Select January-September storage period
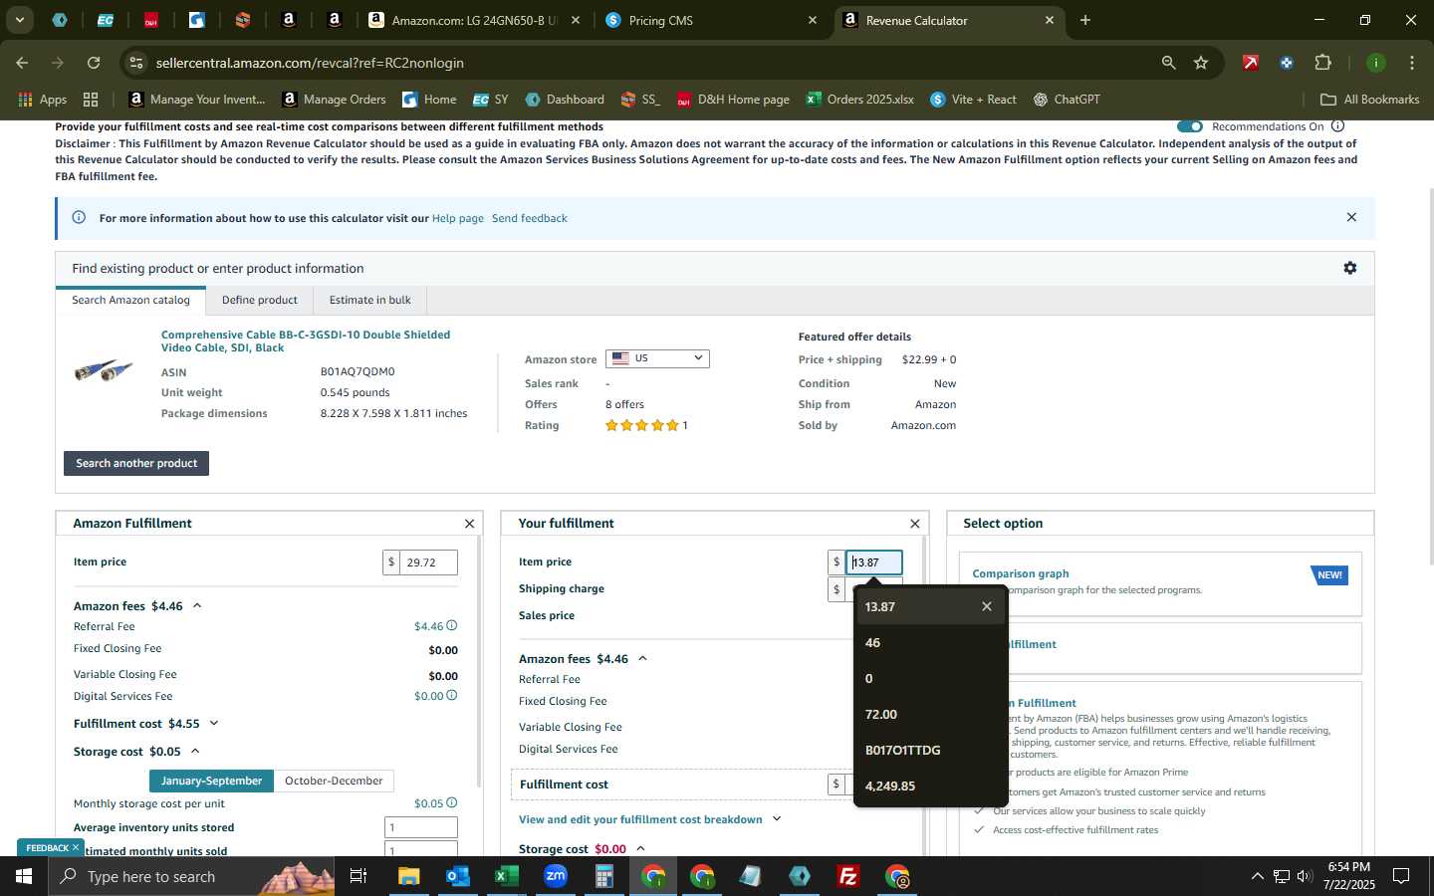The height and width of the screenshot is (896, 1434). click(211, 781)
